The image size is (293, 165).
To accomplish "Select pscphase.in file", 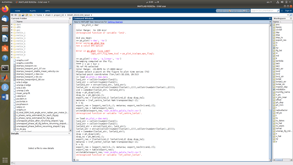I will tap(22, 104).
